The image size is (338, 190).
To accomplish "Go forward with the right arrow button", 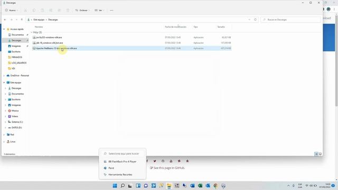I will [11, 20].
